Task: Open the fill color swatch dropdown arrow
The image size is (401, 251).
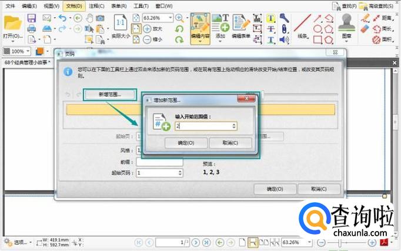Action: click(x=47, y=51)
